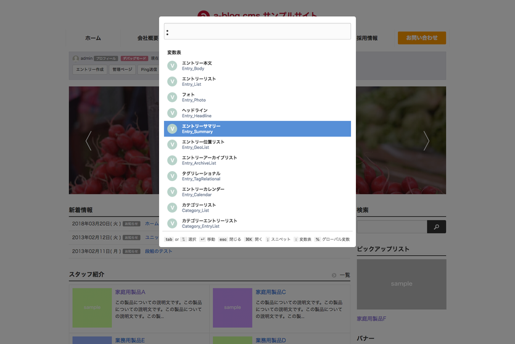
Task: Click the V icon beside Entry_Calendar
Action: click(172, 192)
